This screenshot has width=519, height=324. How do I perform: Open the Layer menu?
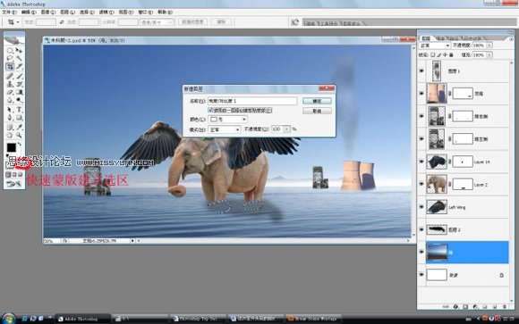[67, 12]
